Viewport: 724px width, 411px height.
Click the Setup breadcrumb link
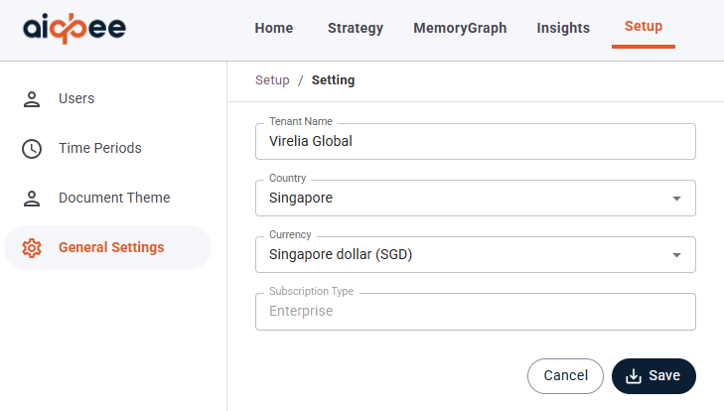coord(272,80)
